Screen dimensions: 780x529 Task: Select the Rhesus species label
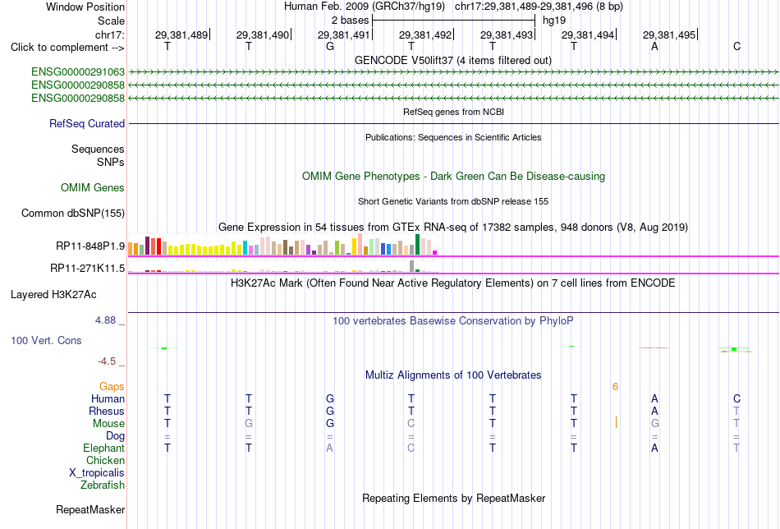(x=107, y=411)
